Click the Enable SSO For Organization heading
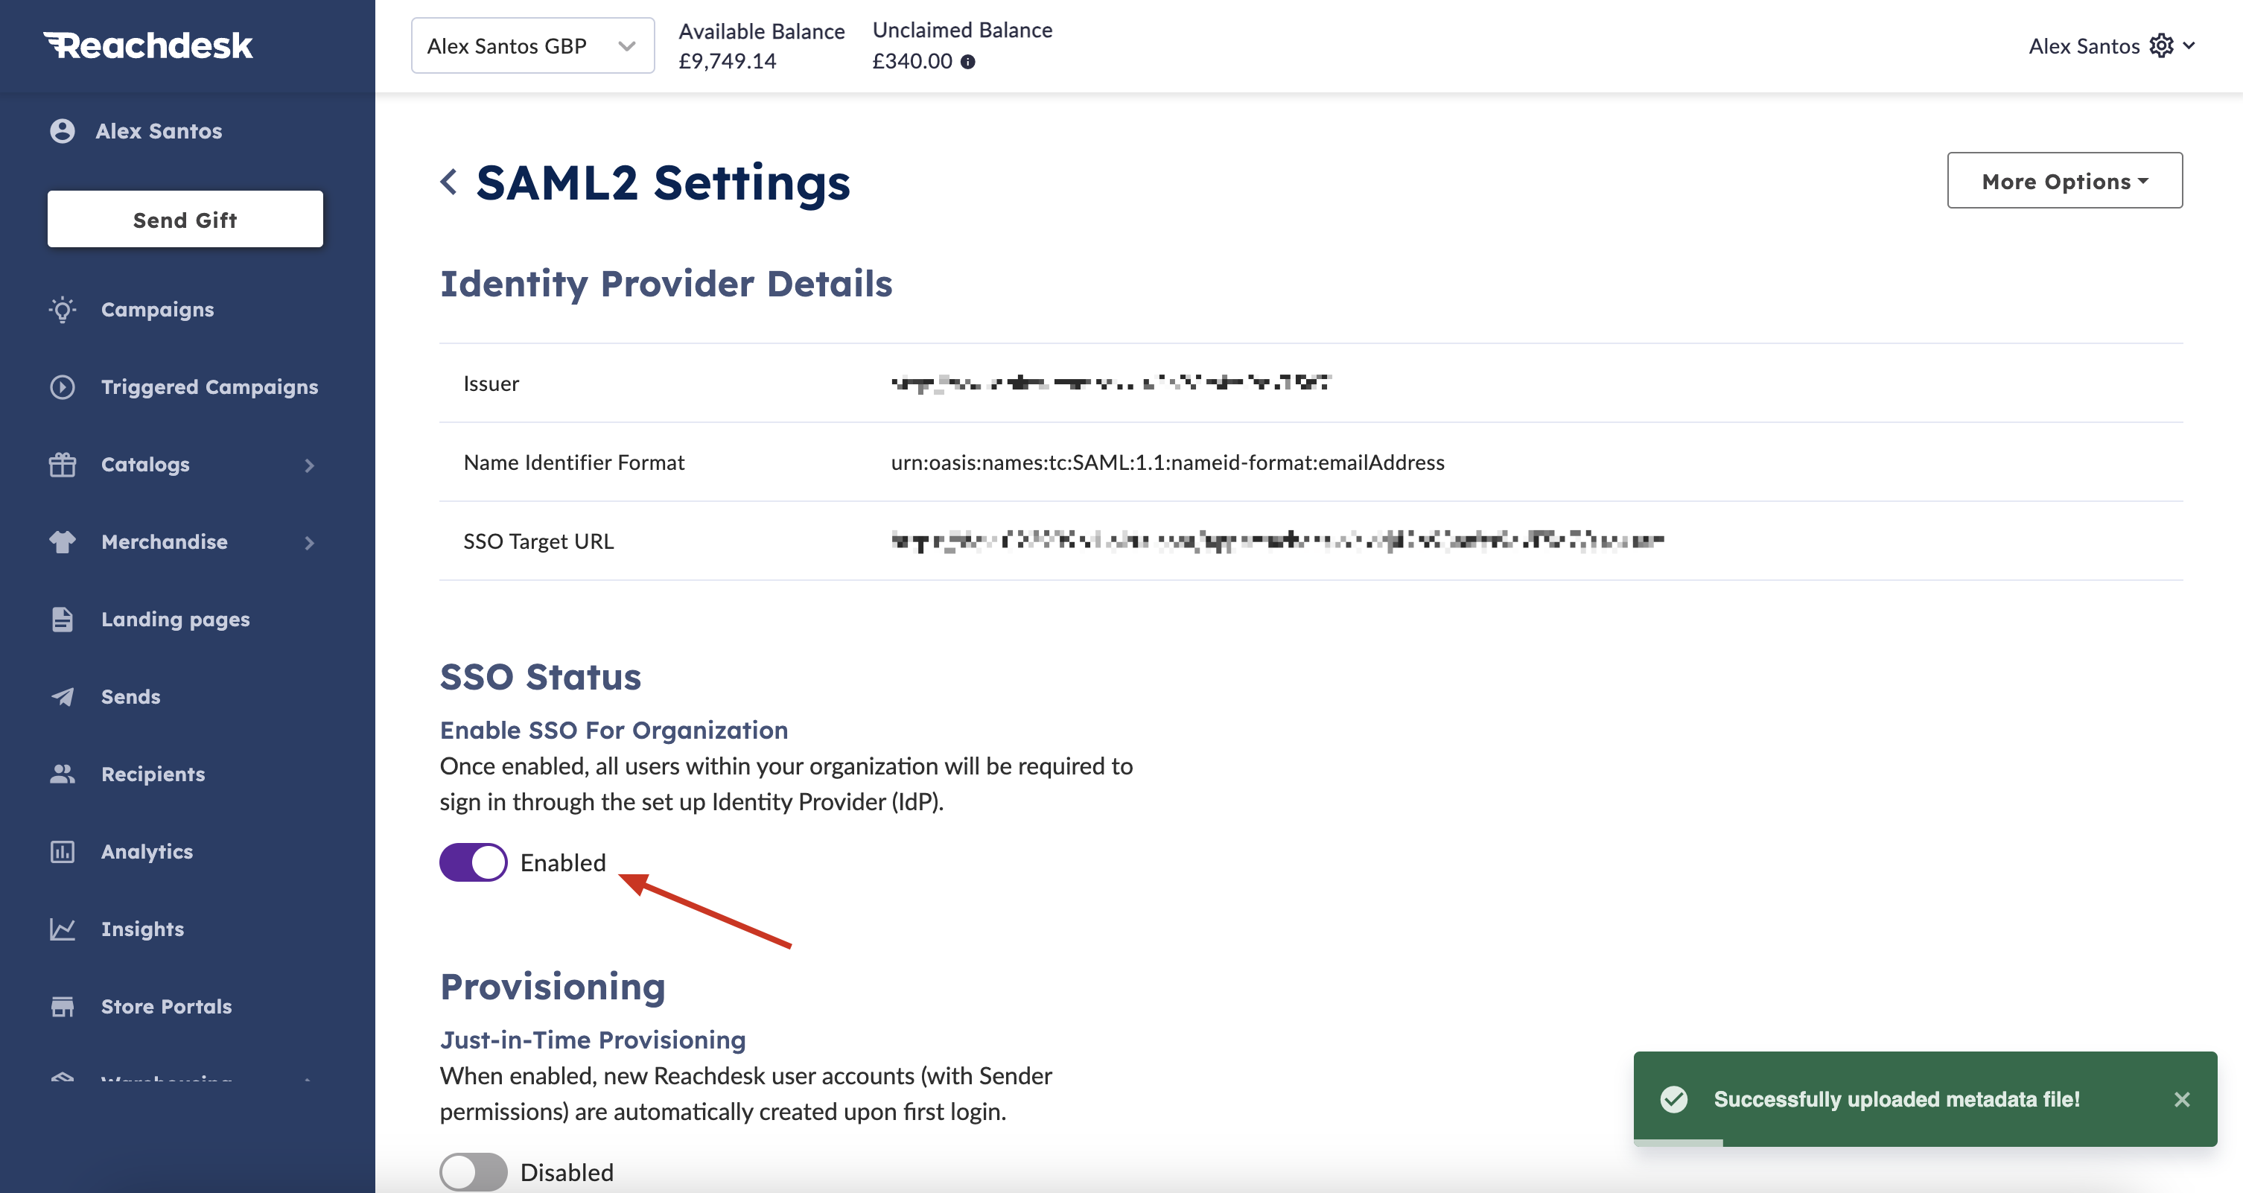The height and width of the screenshot is (1193, 2243). (x=614, y=730)
